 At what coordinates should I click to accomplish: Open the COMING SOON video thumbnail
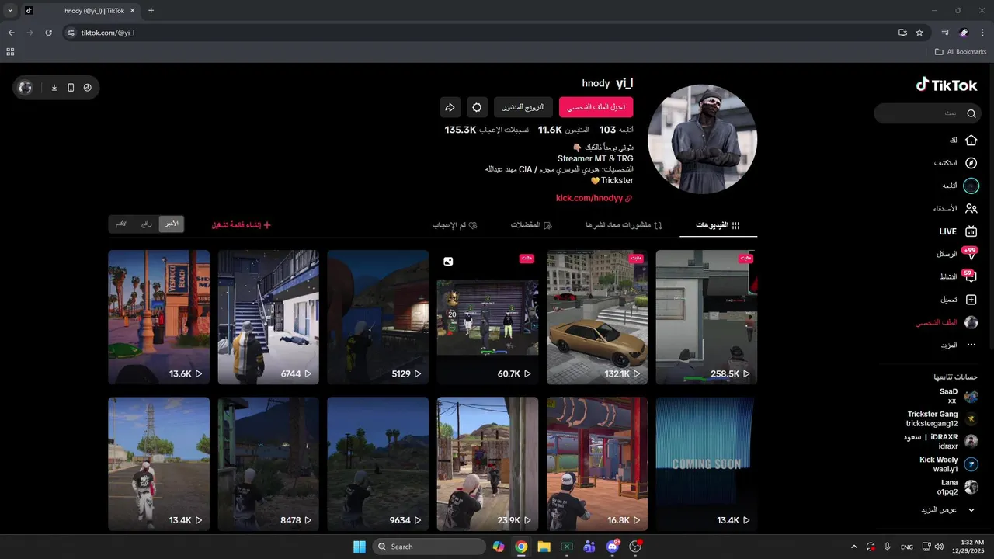[707, 464]
